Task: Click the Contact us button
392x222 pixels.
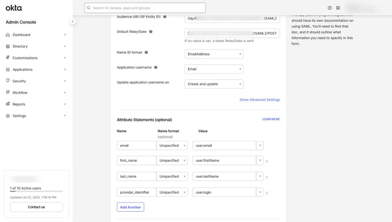Action: coord(36,207)
